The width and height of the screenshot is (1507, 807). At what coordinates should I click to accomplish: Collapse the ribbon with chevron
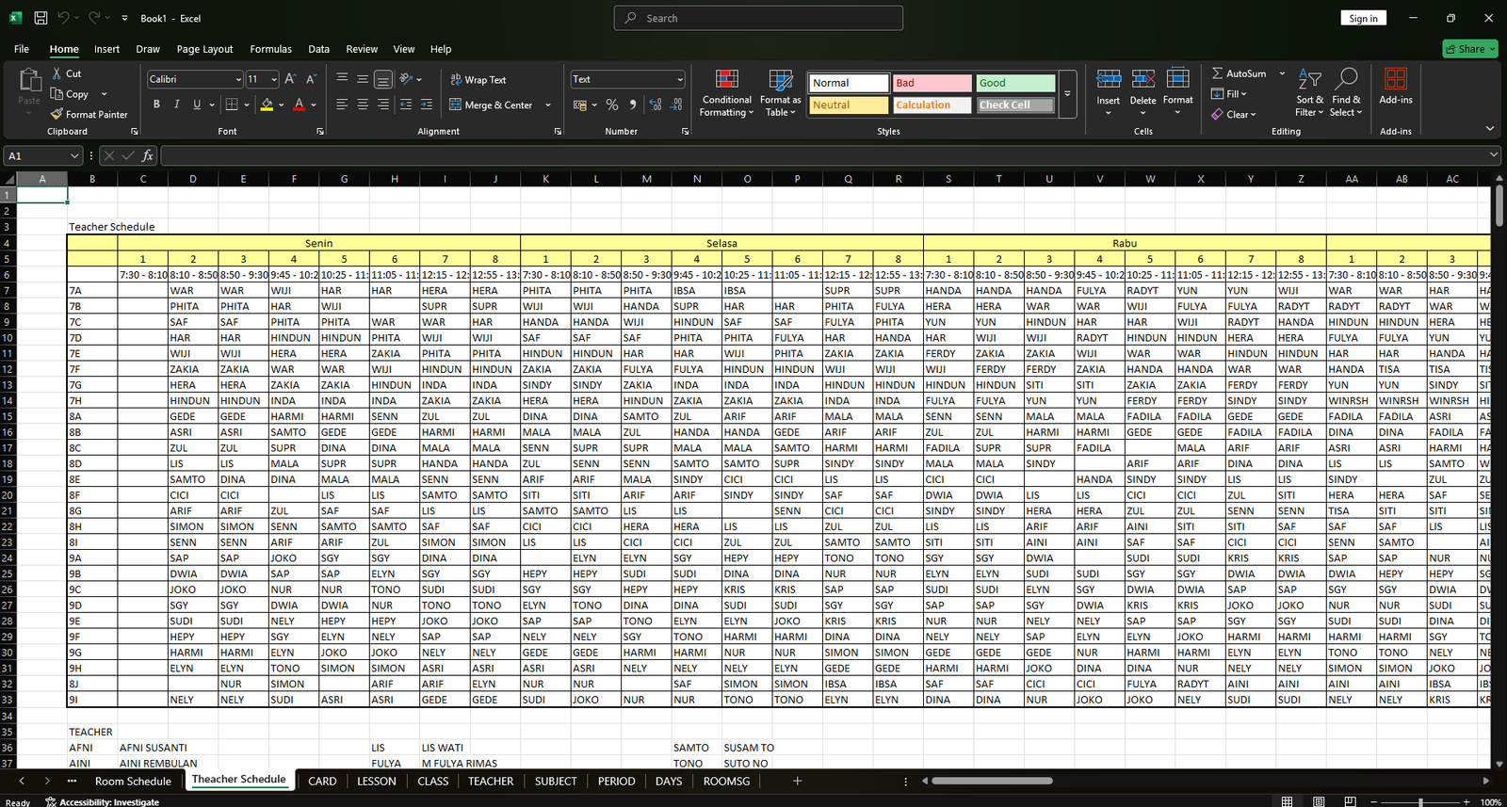tap(1489, 128)
